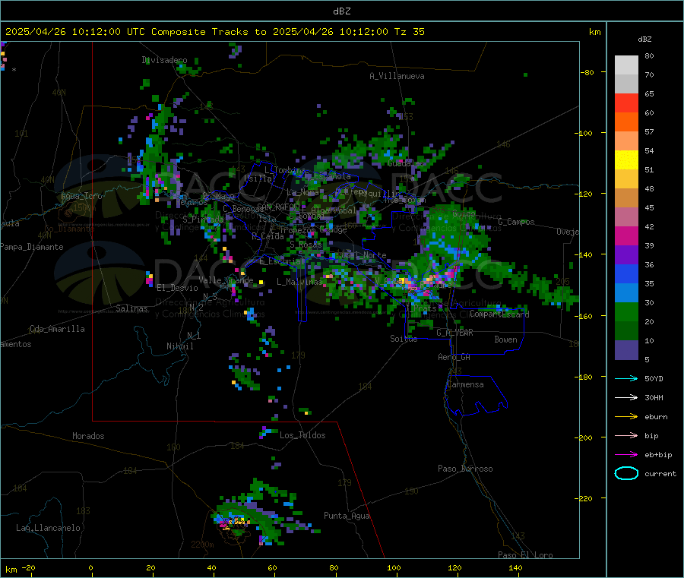Screen dimensions: 684x578
Task: Click the Carmensa blue district polygon
Action: click(476, 395)
